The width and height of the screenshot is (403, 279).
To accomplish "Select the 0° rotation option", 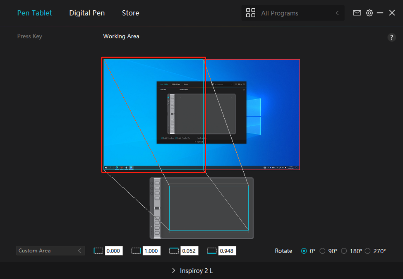I will (303, 251).
